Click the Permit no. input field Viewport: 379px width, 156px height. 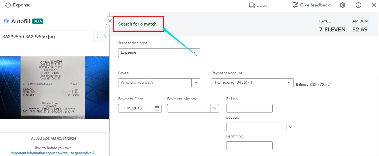(249, 146)
